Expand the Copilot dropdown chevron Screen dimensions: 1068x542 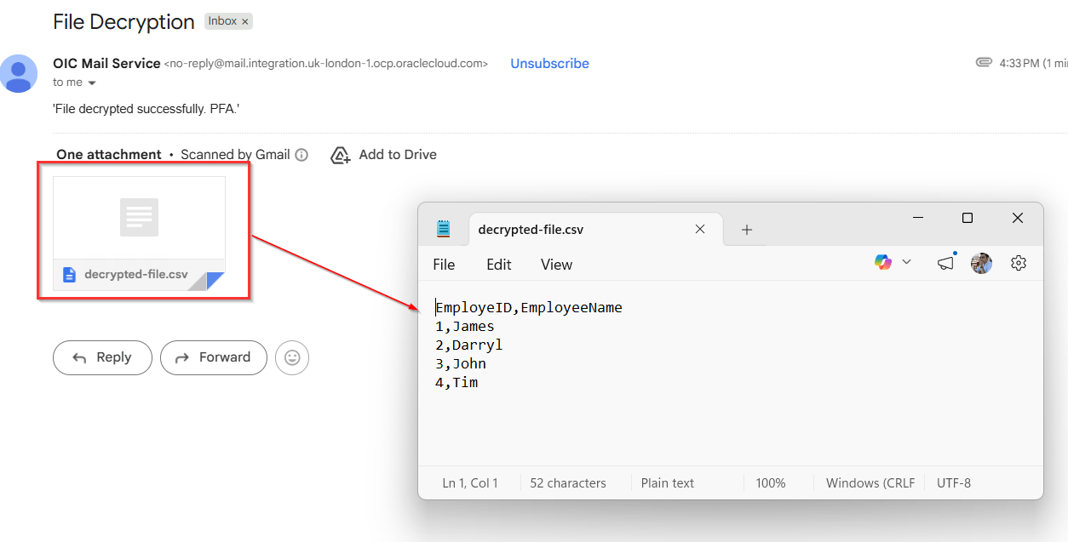click(x=906, y=262)
